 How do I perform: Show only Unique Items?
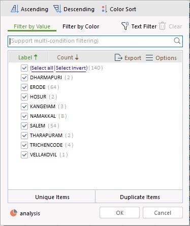tap(52, 197)
